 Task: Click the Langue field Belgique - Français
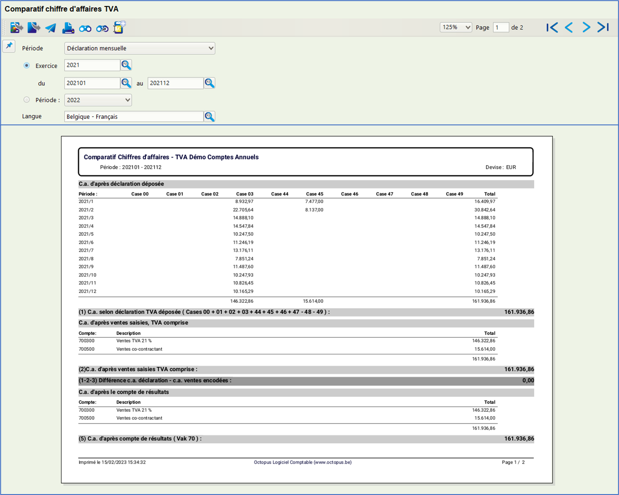click(134, 117)
